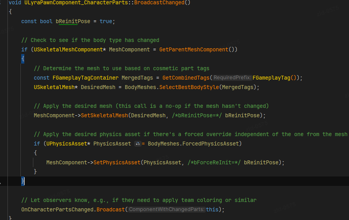Click the ComponentWithChangedParts: inlay hint

pos(167,209)
